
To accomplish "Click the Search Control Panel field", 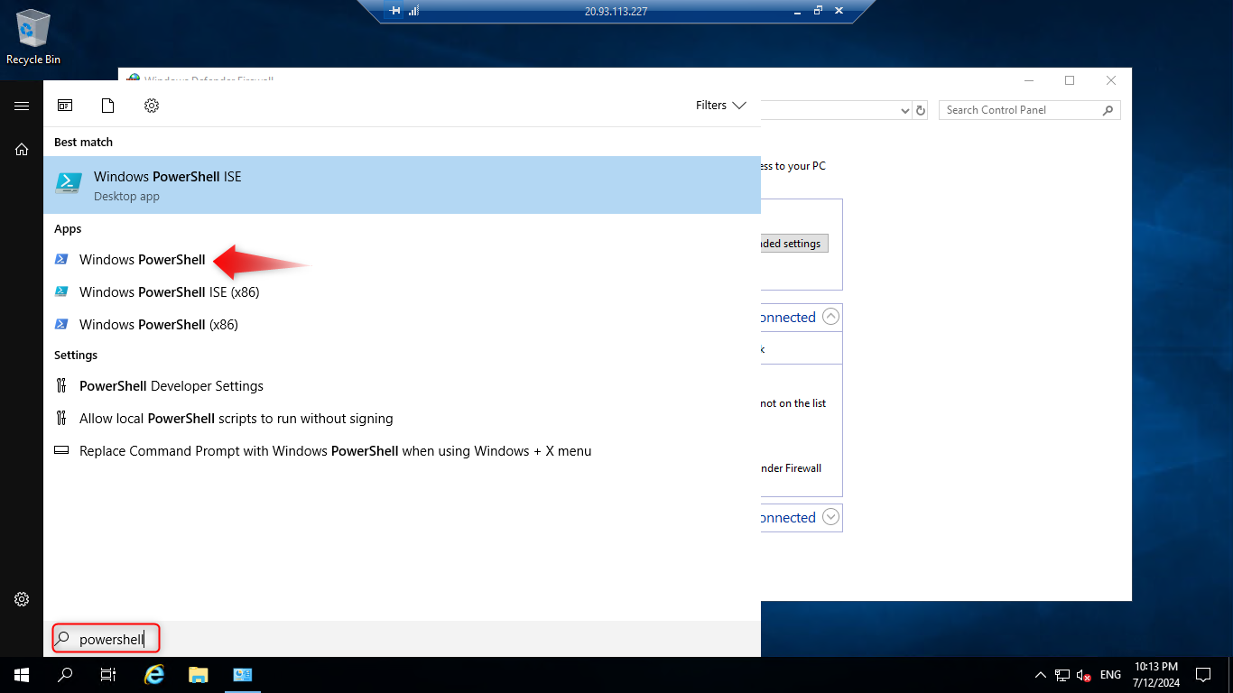I will (1030, 110).
